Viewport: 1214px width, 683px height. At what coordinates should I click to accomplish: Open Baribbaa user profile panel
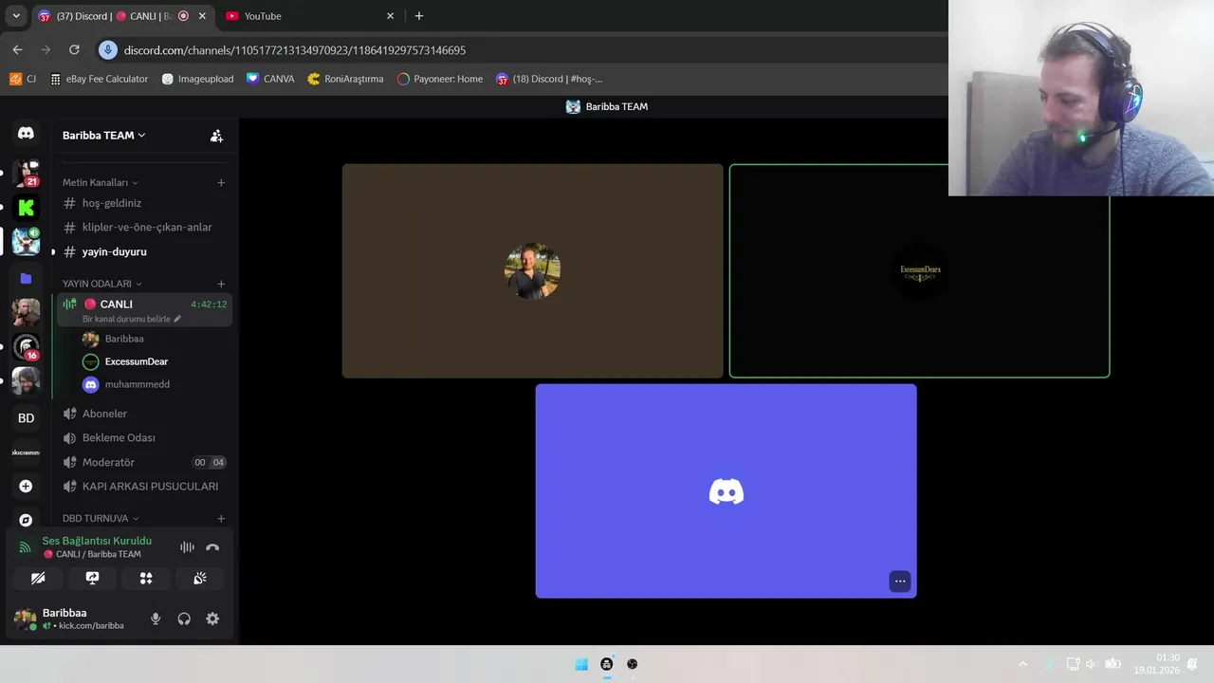click(74, 618)
